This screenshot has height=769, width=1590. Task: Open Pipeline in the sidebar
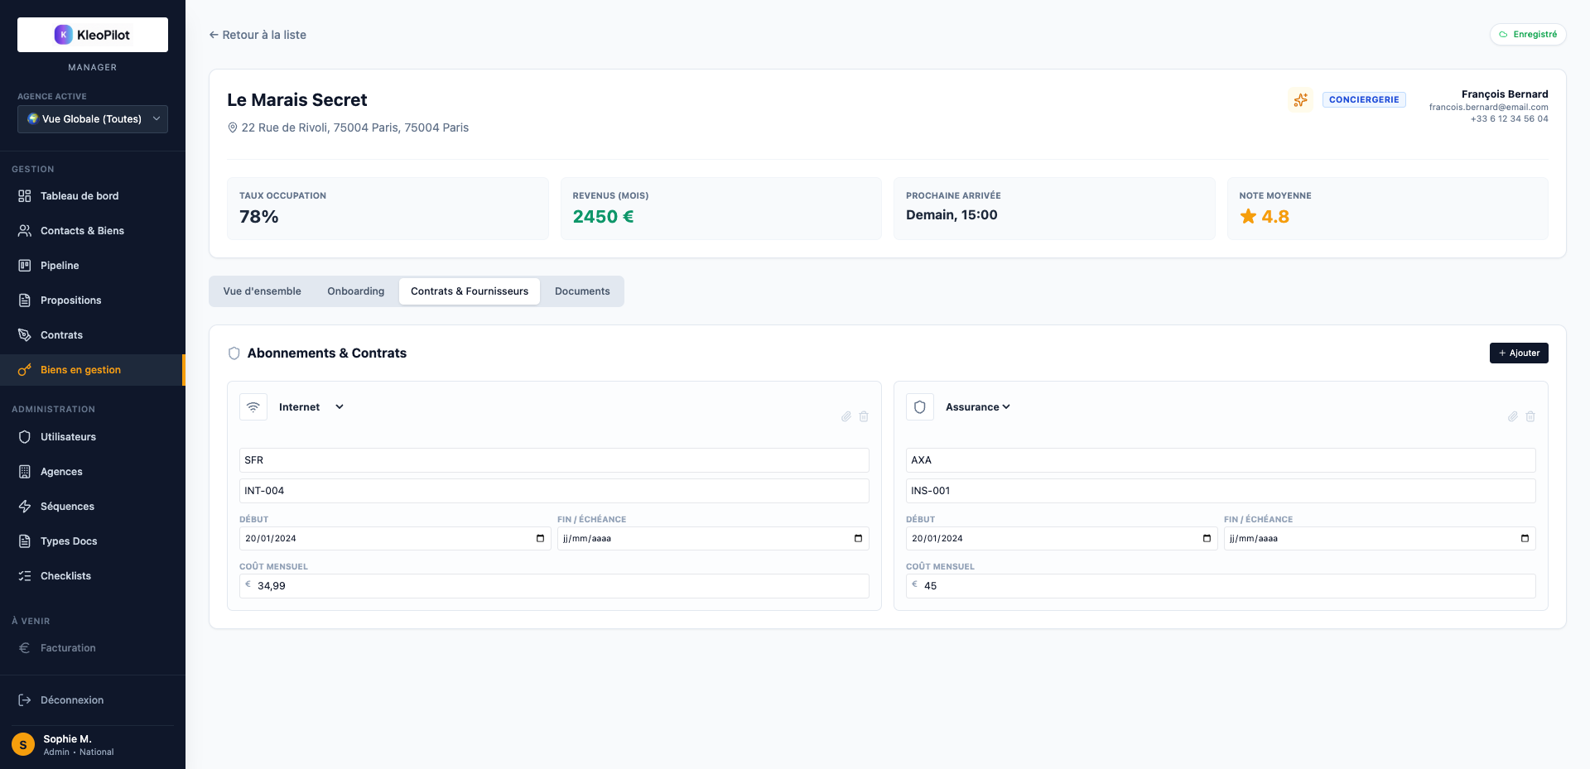[x=60, y=266]
